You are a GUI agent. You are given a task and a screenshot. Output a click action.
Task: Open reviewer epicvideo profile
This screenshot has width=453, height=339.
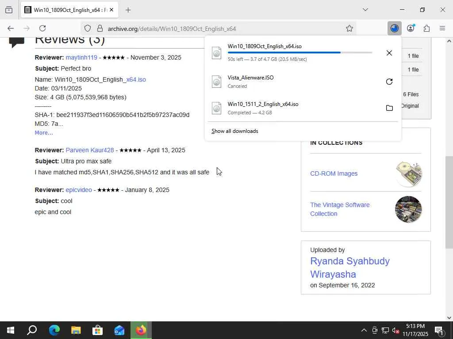point(79,190)
